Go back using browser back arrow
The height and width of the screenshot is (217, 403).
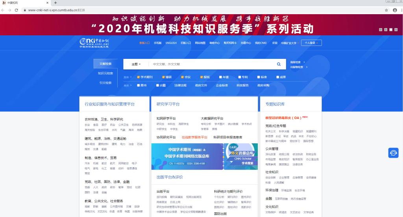pos(4,10)
